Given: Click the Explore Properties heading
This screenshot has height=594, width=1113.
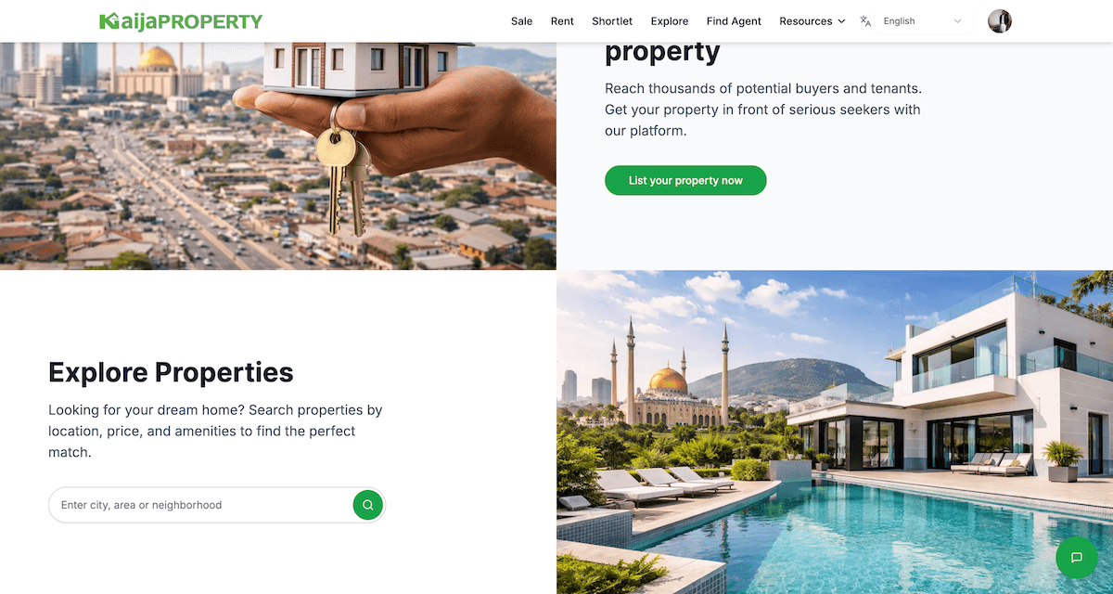Looking at the screenshot, I should 171,372.
